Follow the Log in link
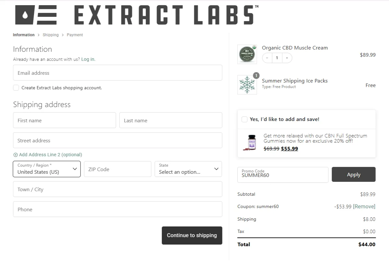This screenshot has width=389, height=263. pyautogui.click(x=88, y=60)
